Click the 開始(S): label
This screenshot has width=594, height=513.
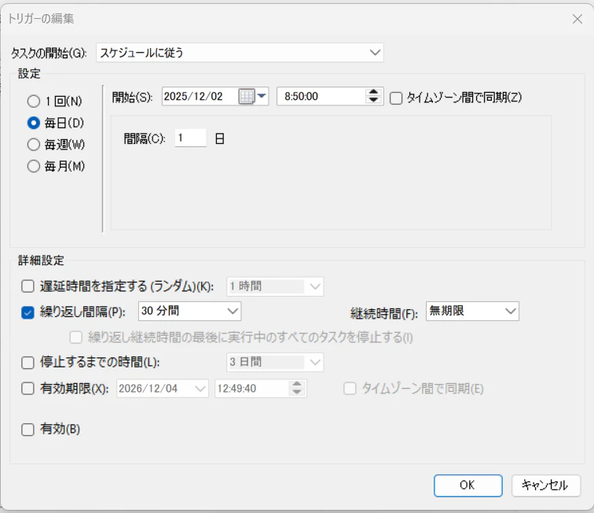(x=132, y=98)
